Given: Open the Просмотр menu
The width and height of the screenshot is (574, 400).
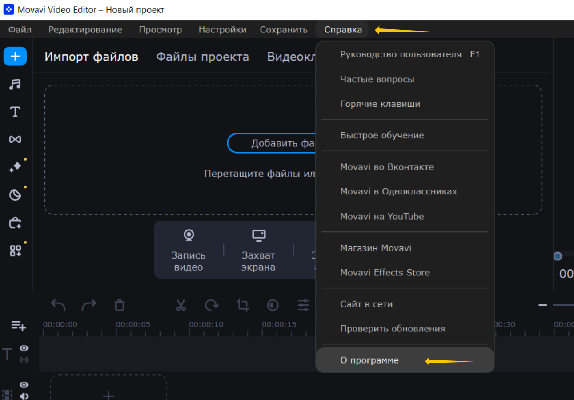Looking at the screenshot, I should [161, 30].
